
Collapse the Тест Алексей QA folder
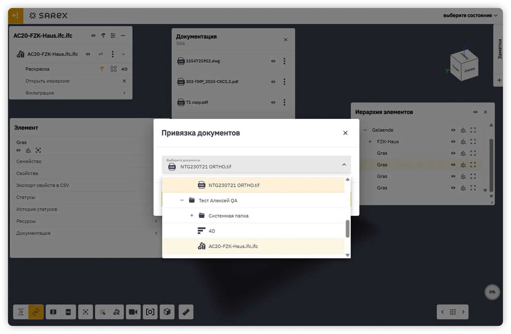pyautogui.click(x=182, y=201)
